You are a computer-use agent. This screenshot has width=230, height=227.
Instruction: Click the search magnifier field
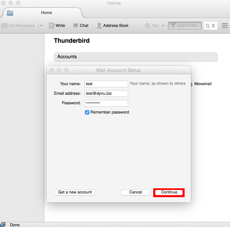tap(210, 26)
